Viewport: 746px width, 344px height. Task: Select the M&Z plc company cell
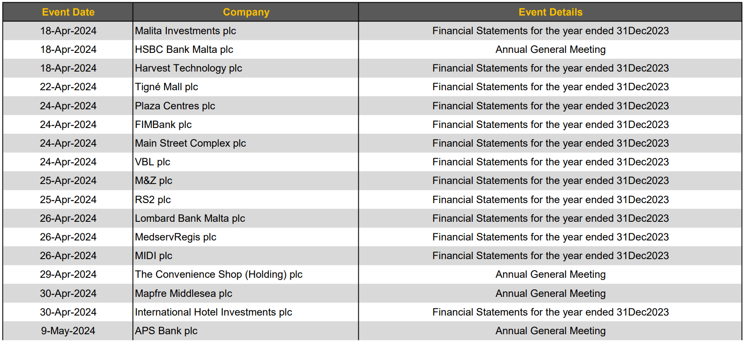click(x=246, y=181)
